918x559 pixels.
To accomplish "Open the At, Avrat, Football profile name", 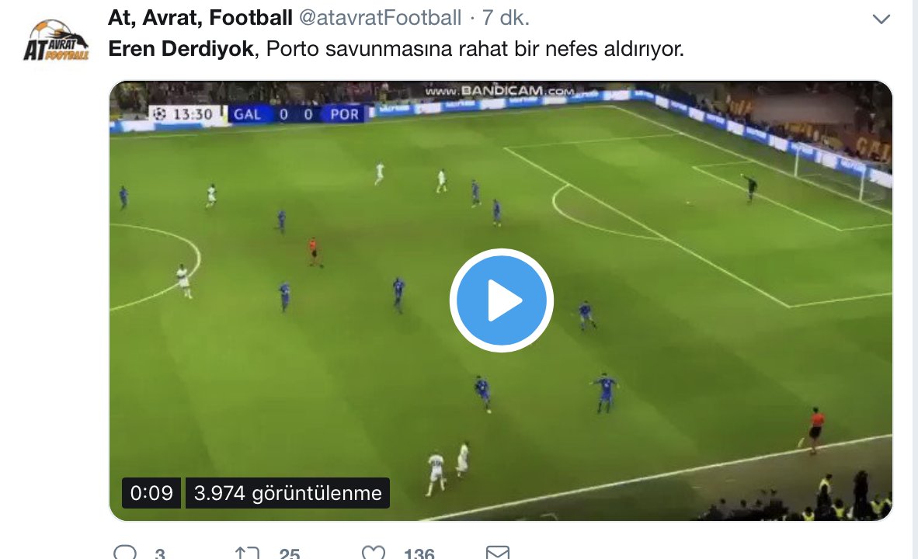I will coord(200,18).
